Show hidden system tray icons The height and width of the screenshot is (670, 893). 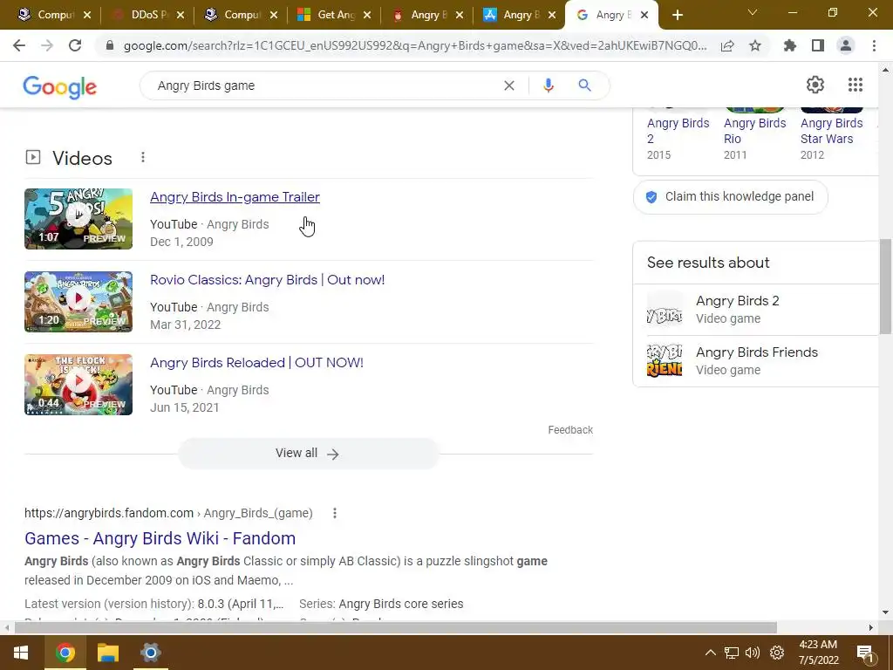(710, 653)
